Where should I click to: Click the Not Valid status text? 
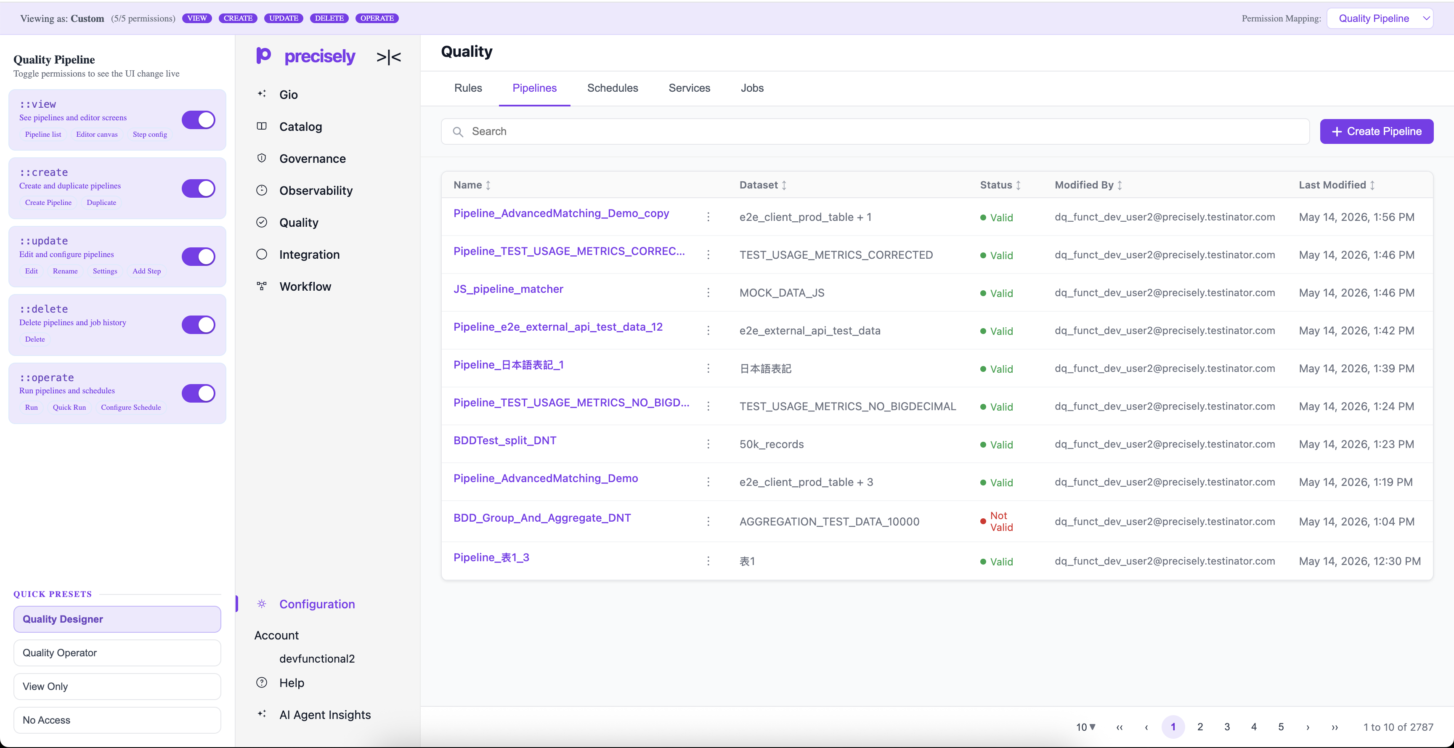[x=1001, y=522]
